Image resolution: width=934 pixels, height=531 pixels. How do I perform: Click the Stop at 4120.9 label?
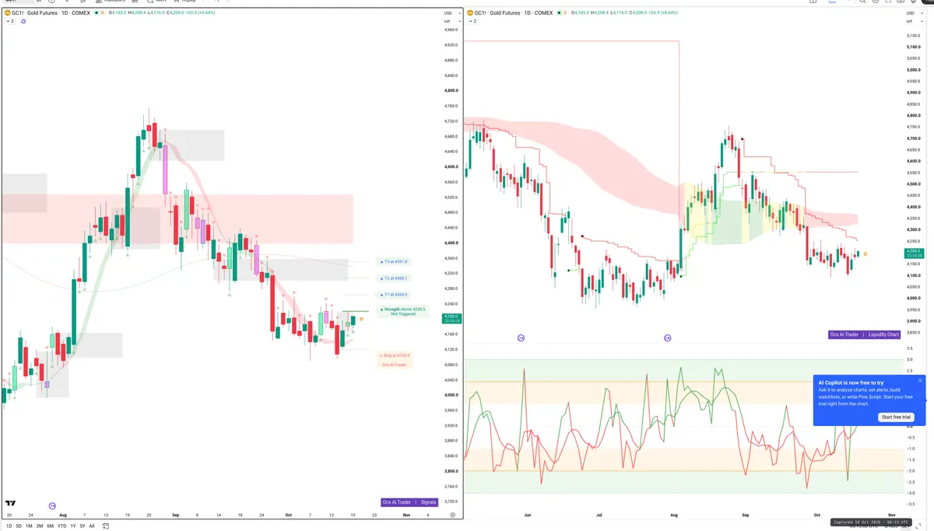[x=395, y=355]
